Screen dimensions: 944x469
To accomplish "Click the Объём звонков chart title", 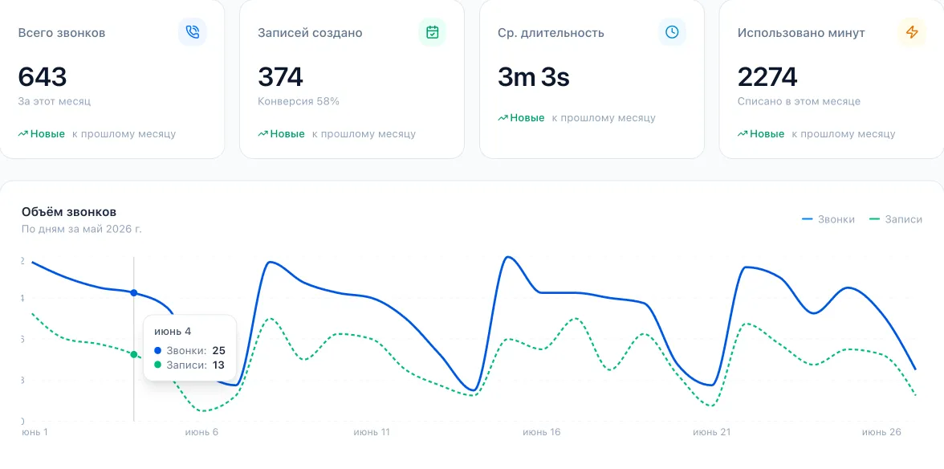I will (x=69, y=212).
